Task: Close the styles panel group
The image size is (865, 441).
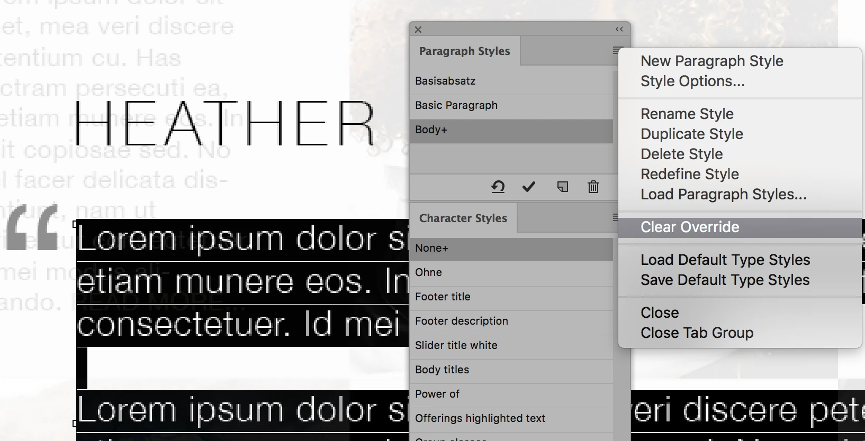Action: click(x=418, y=30)
